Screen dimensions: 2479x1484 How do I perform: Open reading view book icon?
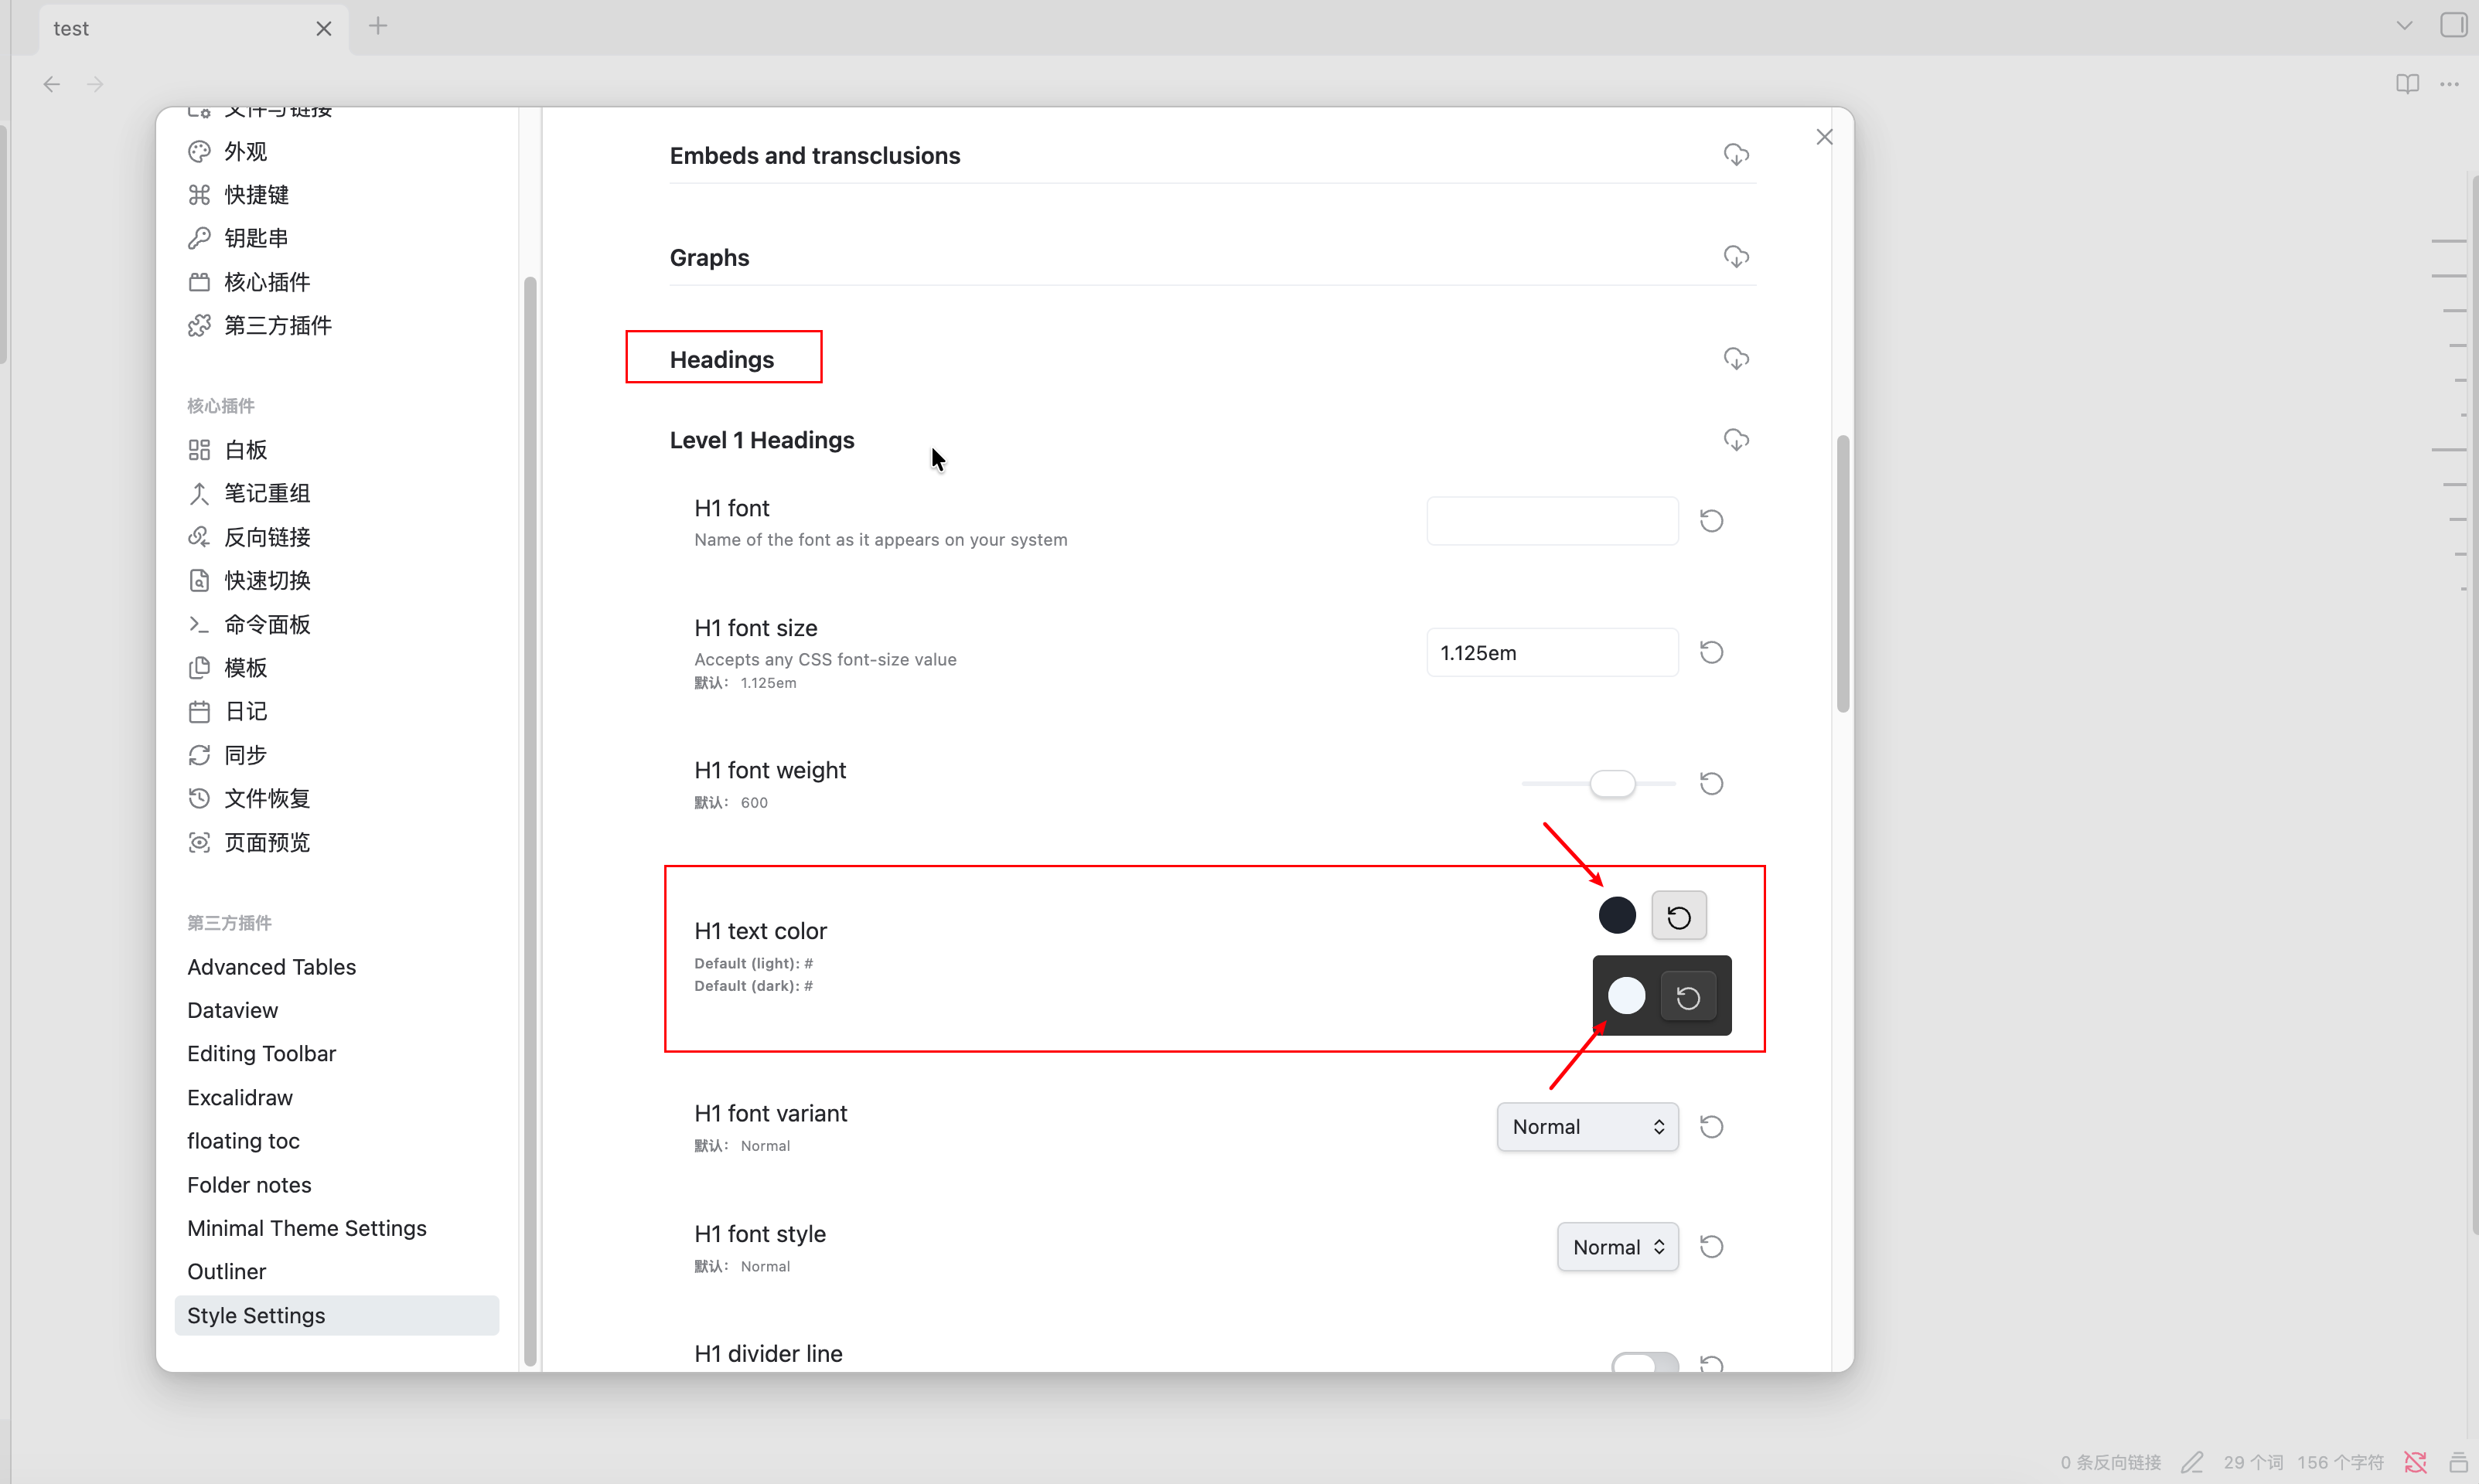click(x=2407, y=84)
